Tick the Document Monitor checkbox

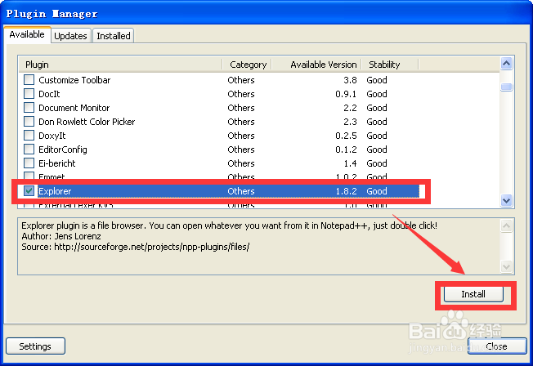[29, 108]
